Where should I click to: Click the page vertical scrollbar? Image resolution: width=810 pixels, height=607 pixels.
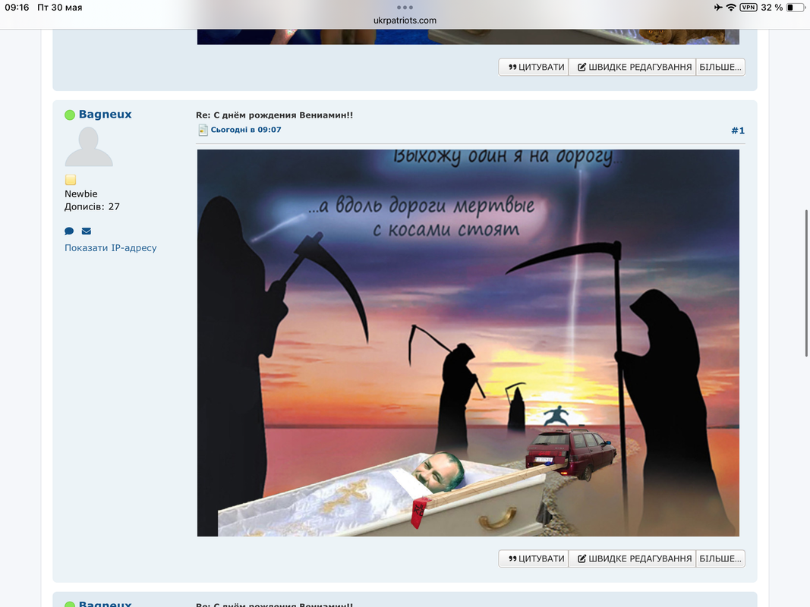tap(806, 283)
